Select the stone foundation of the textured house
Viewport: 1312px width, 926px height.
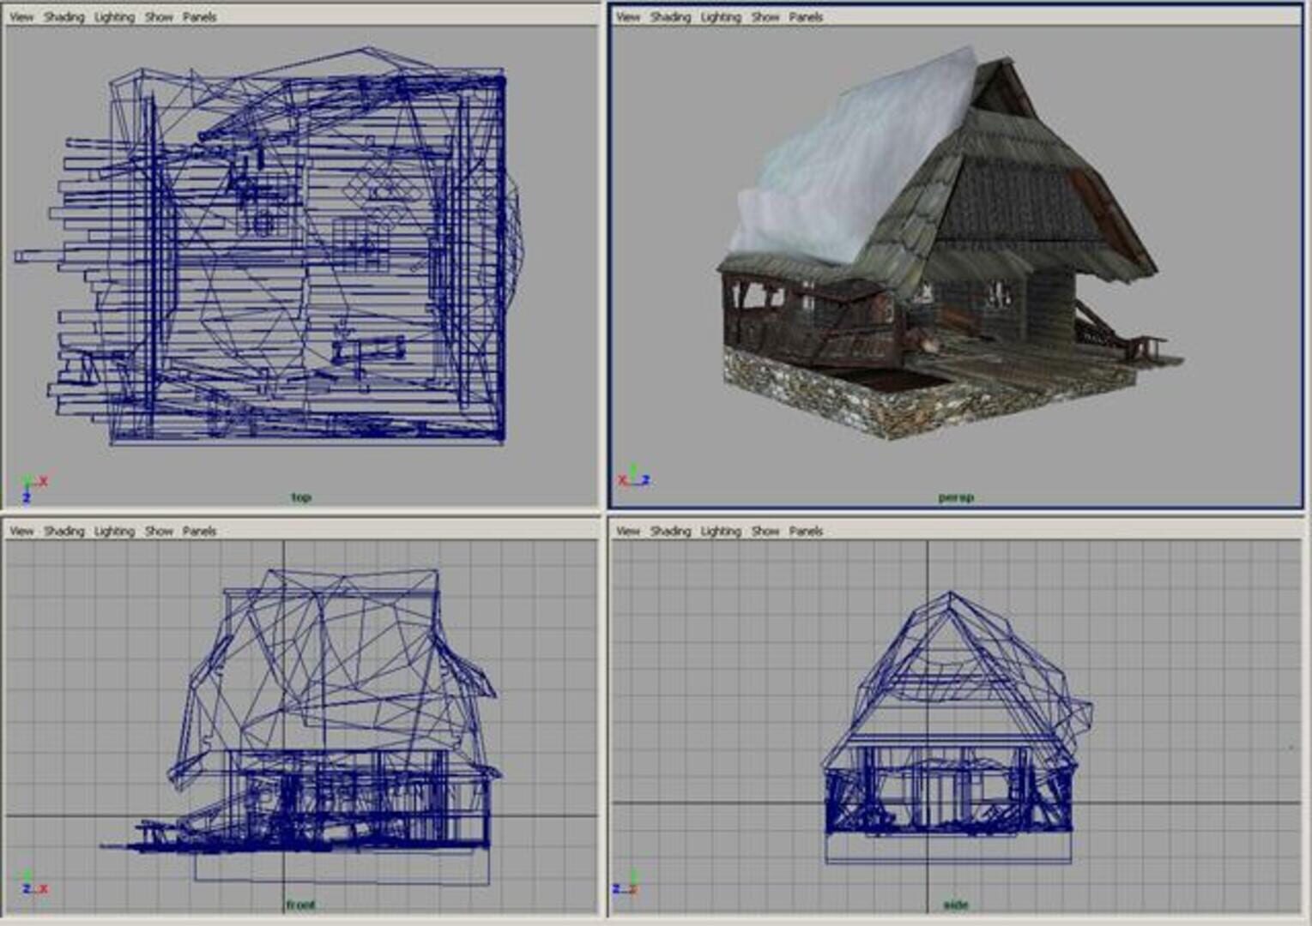(x=824, y=394)
